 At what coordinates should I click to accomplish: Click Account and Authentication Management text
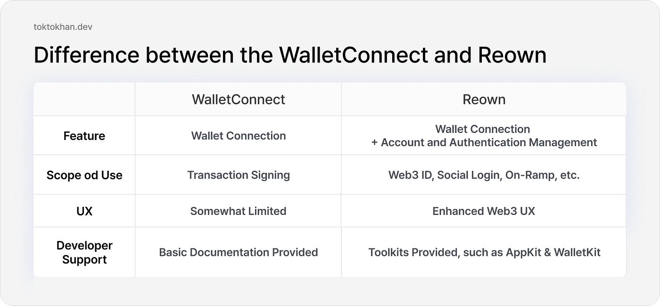pos(489,142)
